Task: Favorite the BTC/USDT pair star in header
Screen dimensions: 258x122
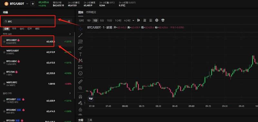Action: pyautogui.click(x=33, y=4)
